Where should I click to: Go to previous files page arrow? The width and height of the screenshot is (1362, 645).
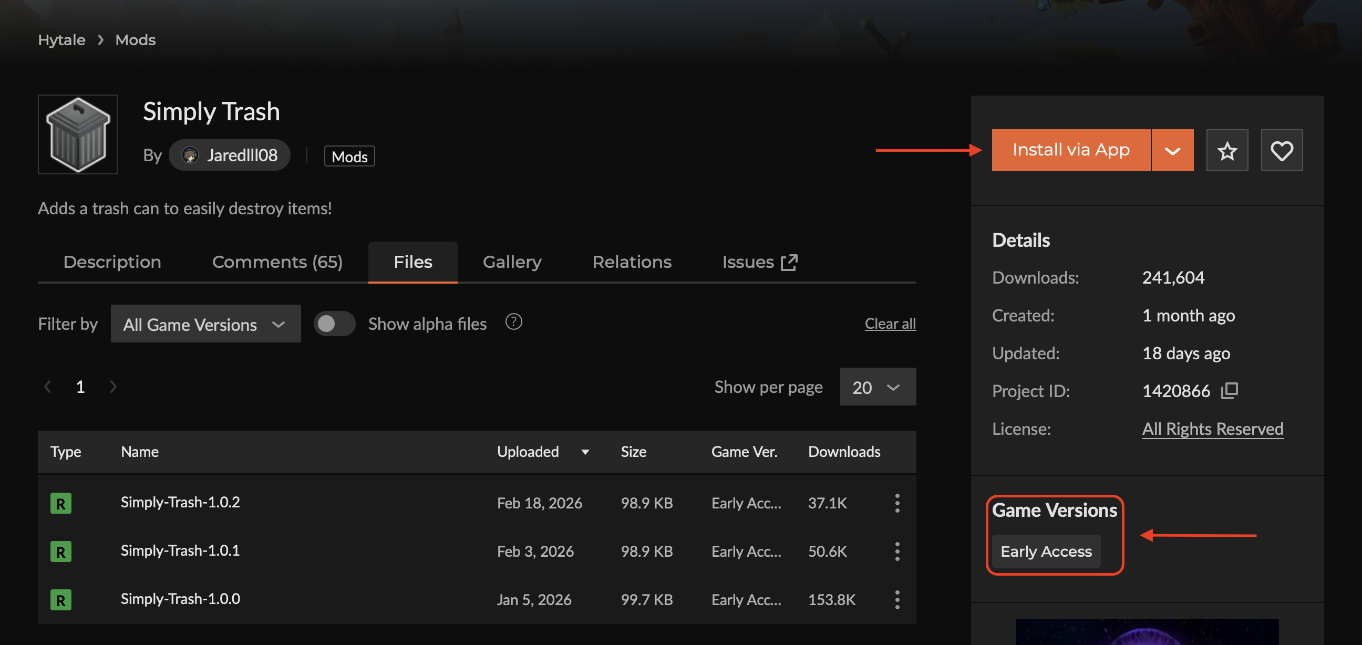coord(48,387)
